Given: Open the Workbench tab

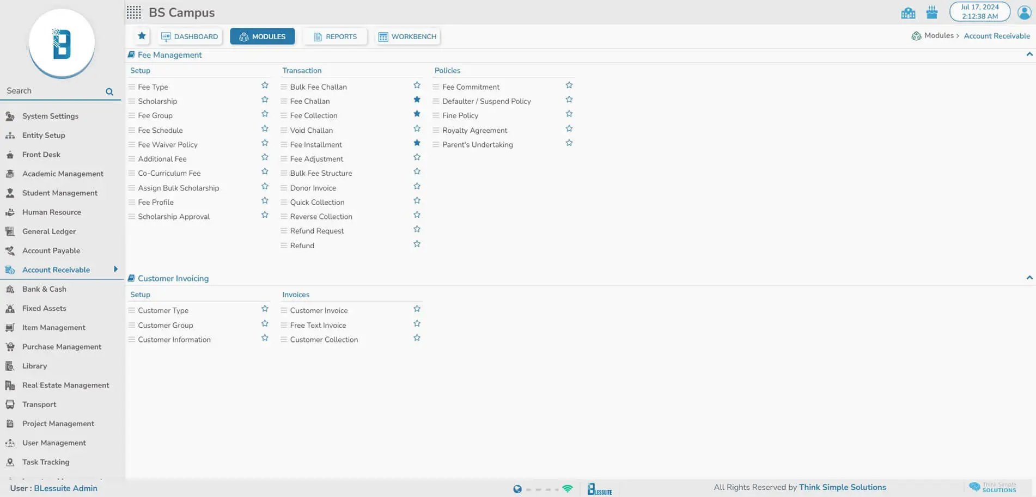Looking at the screenshot, I should pos(407,36).
